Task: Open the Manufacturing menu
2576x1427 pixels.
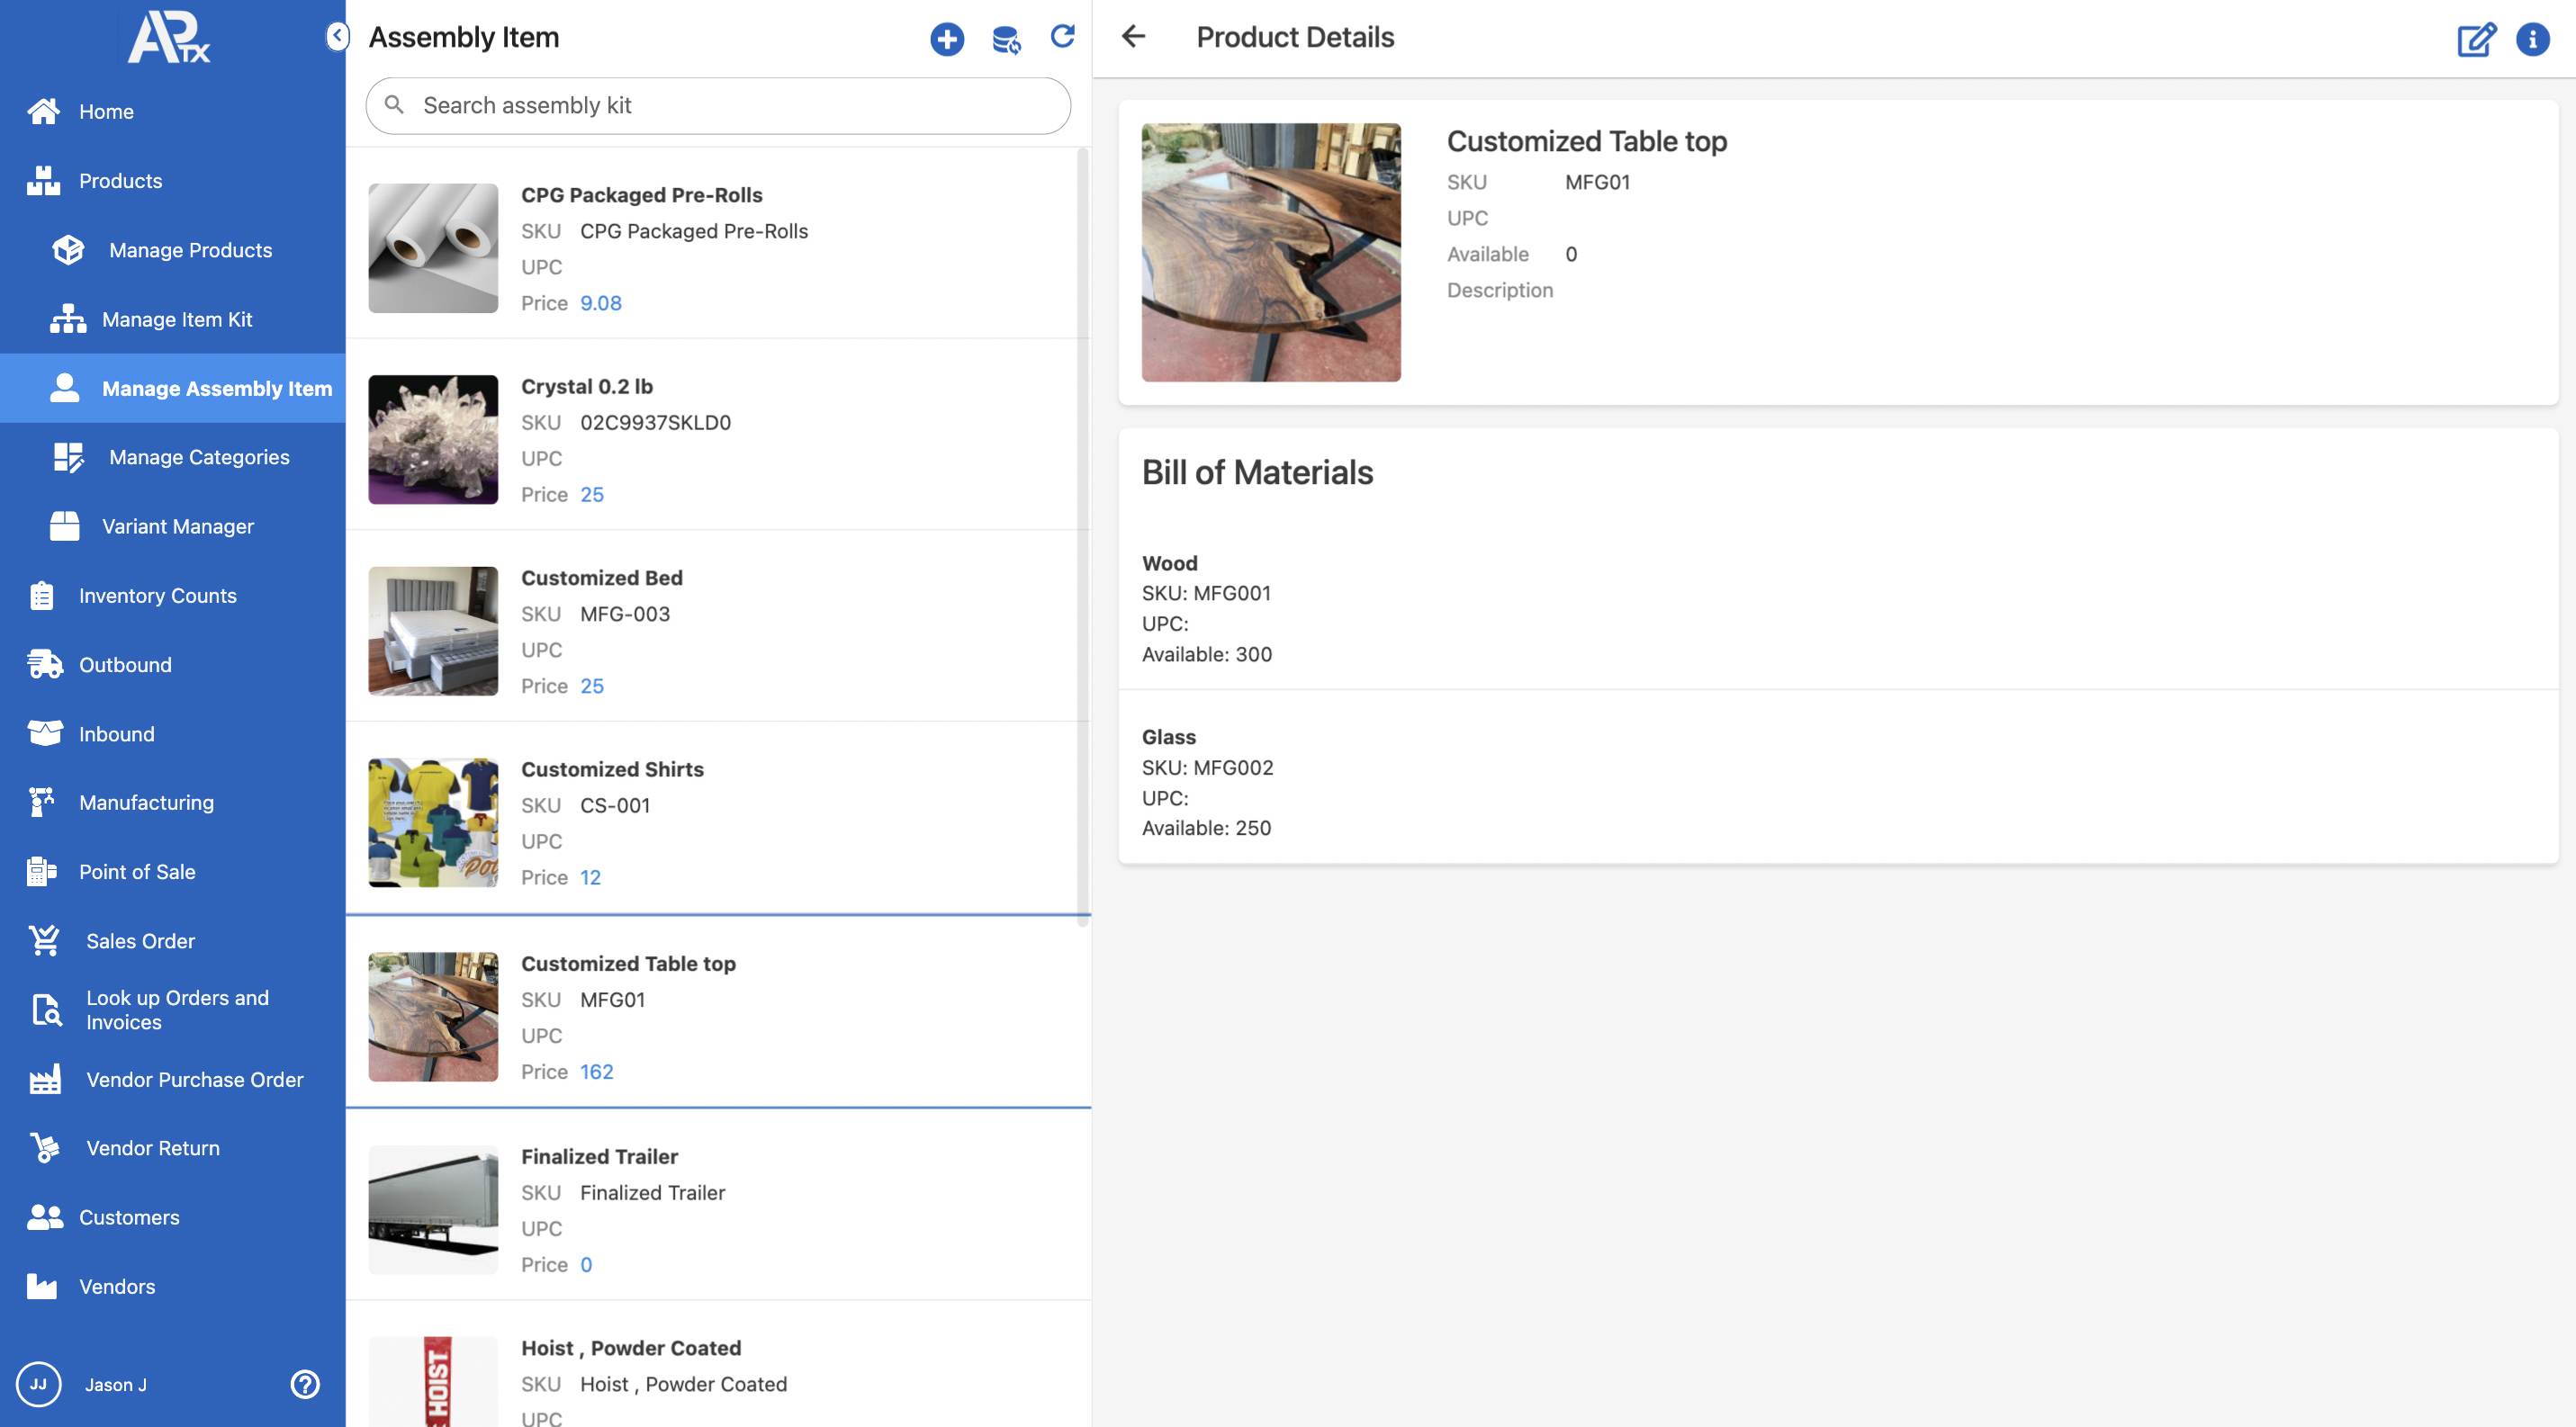Action: (146, 803)
